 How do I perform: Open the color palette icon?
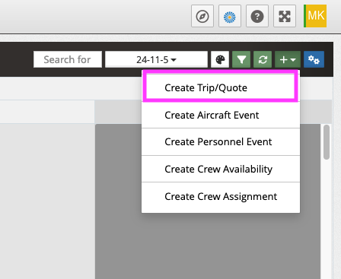tap(220, 59)
